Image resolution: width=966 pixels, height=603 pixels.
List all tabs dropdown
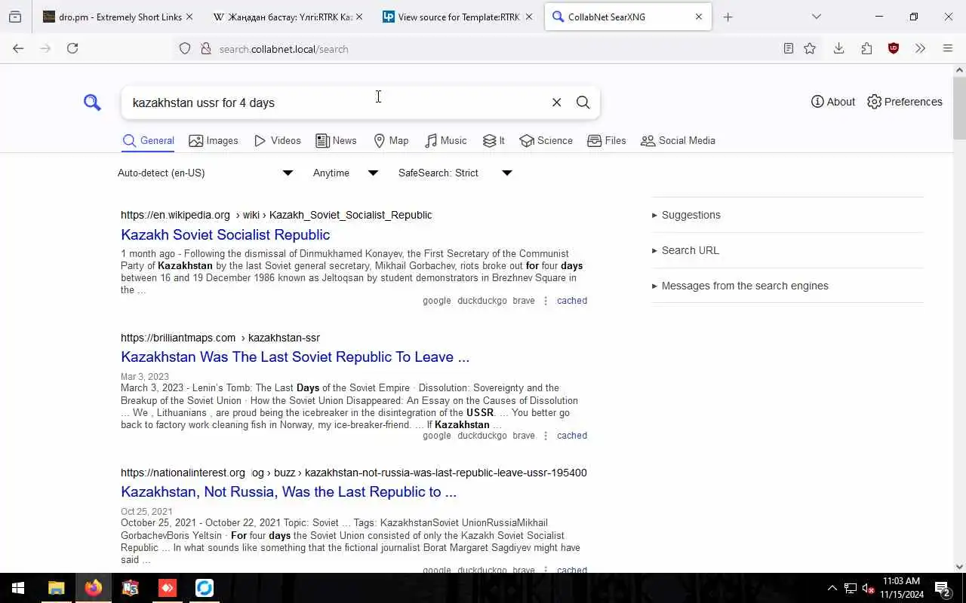pos(816,17)
